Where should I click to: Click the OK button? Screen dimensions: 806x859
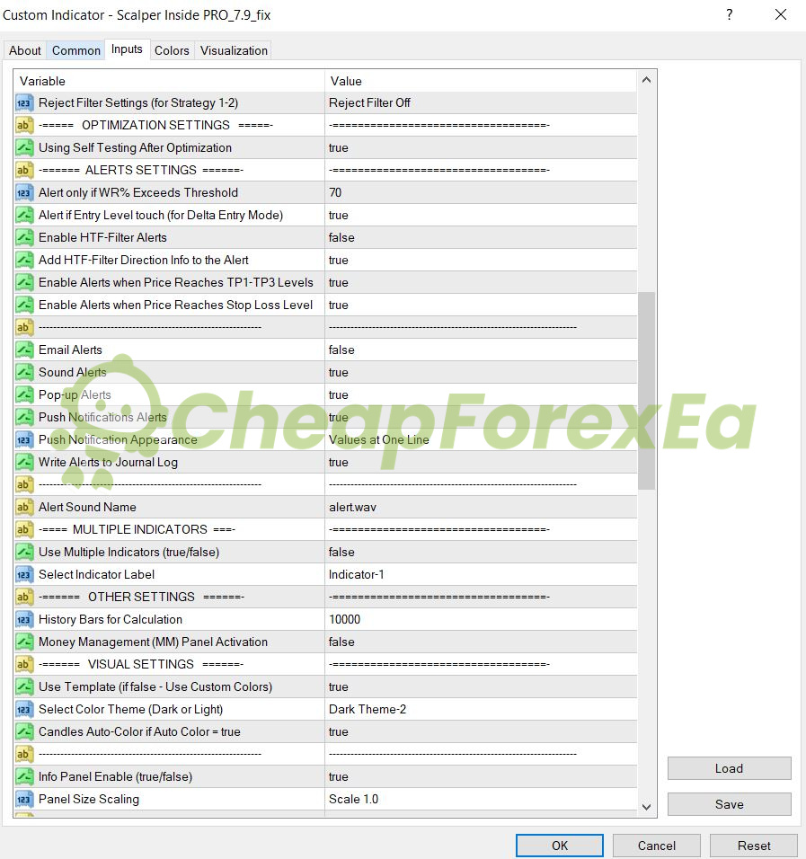tap(560, 846)
